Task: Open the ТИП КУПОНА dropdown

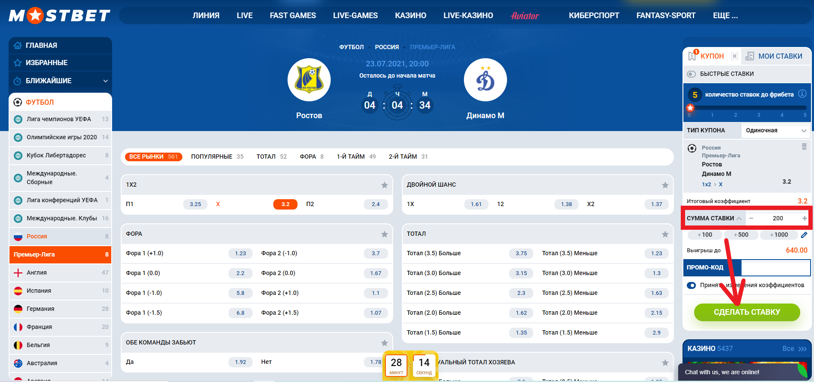Action: click(776, 131)
